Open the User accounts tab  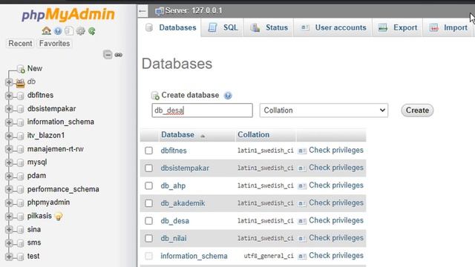[x=333, y=28]
